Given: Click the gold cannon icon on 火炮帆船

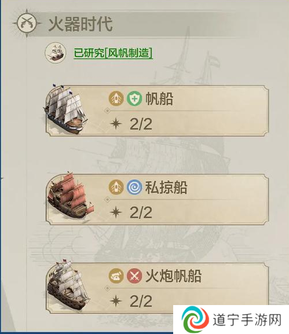Looking at the screenshot, I should coord(116,276).
